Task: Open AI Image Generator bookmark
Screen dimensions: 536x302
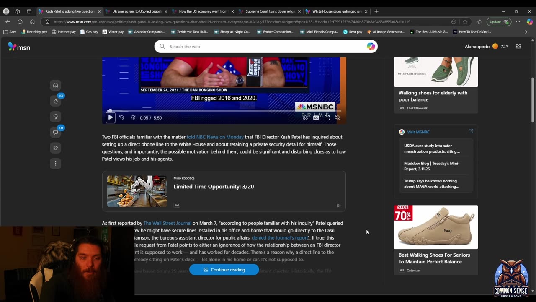Action: [386, 32]
